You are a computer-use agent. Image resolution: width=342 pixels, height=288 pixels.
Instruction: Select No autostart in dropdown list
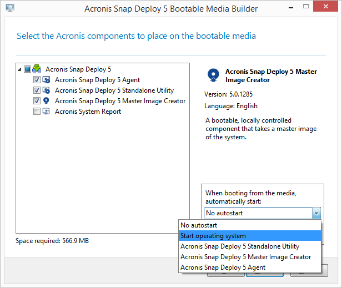click(250, 225)
